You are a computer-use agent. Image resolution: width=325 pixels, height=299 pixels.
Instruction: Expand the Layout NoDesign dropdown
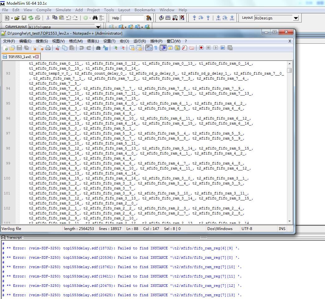(296, 18)
